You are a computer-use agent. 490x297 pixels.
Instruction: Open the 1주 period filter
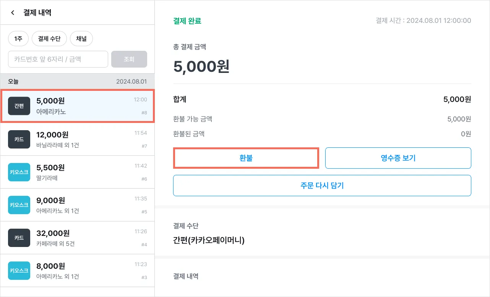[x=18, y=39]
